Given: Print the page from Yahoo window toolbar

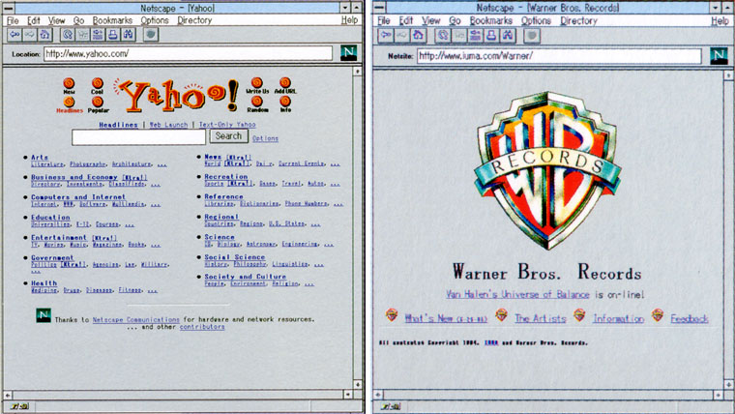Looking at the screenshot, I should click(112, 35).
